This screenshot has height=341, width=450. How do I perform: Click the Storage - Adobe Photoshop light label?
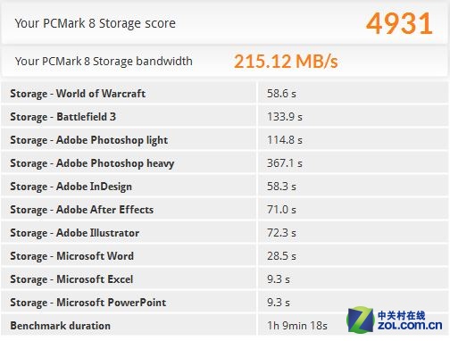(89, 140)
